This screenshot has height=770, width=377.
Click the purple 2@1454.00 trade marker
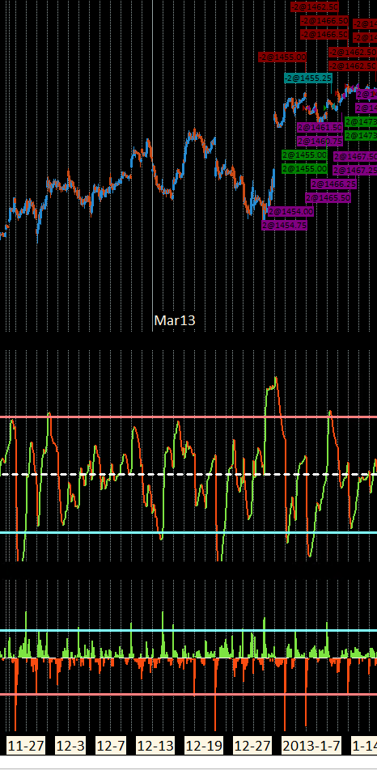point(290,212)
